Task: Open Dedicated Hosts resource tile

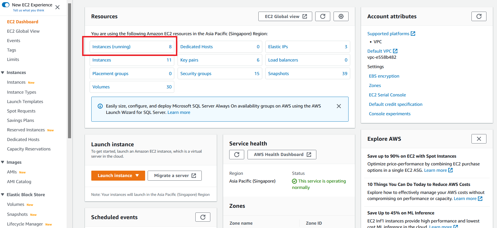Action: (x=220, y=47)
